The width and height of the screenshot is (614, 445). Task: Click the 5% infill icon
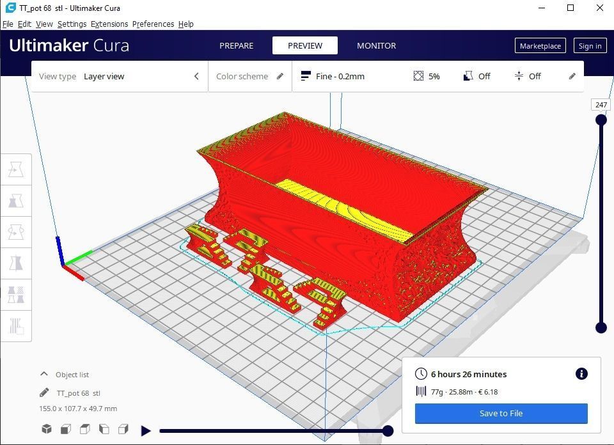(418, 76)
